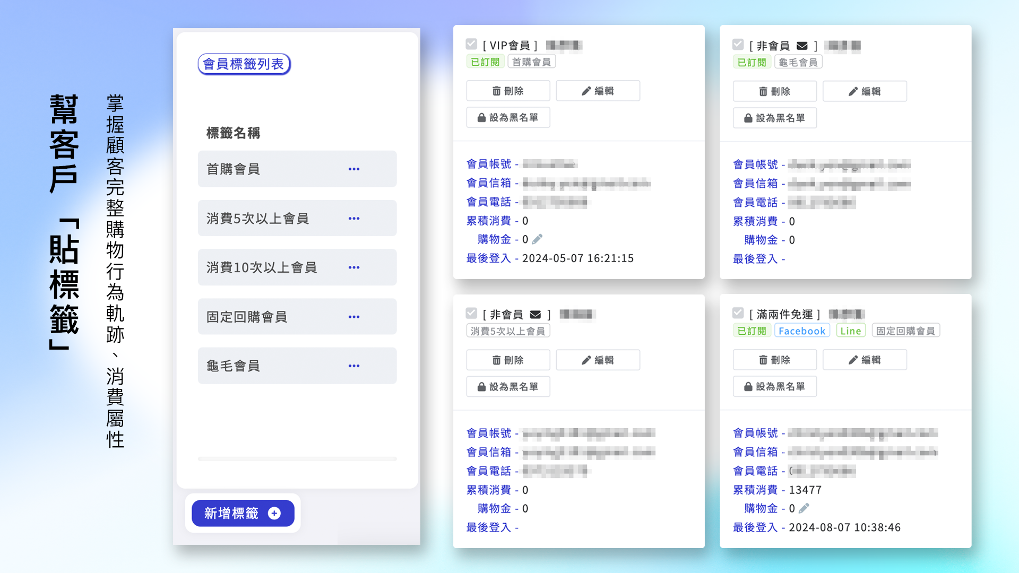Click the 標籤名稱 column header
The height and width of the screenshot is (573, 1019).
(x=234, y=133)
